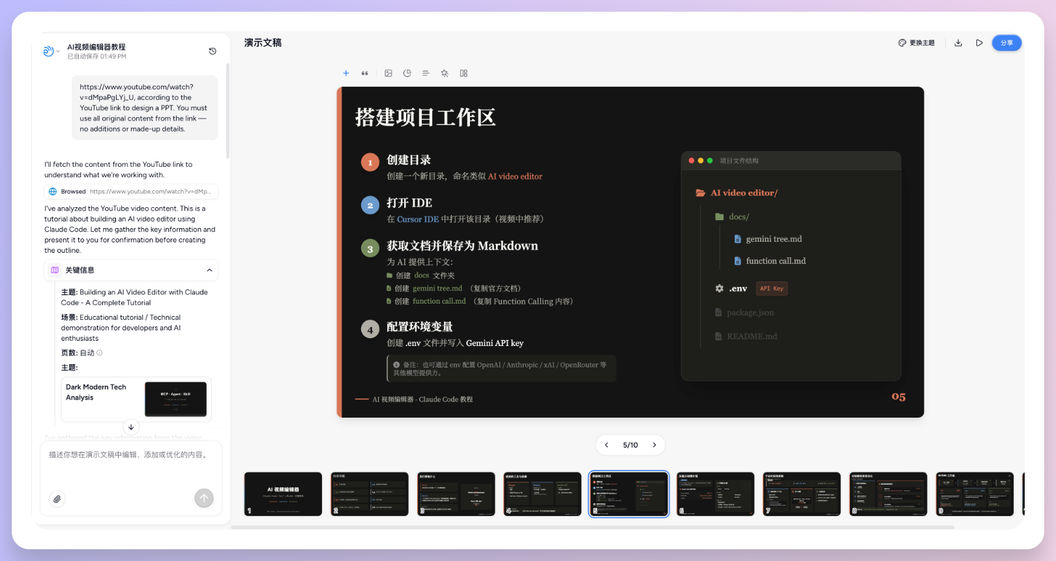The image size is (1056, 561).
Task: Click the step heading 配置环境变量
Action: [420, 326]
